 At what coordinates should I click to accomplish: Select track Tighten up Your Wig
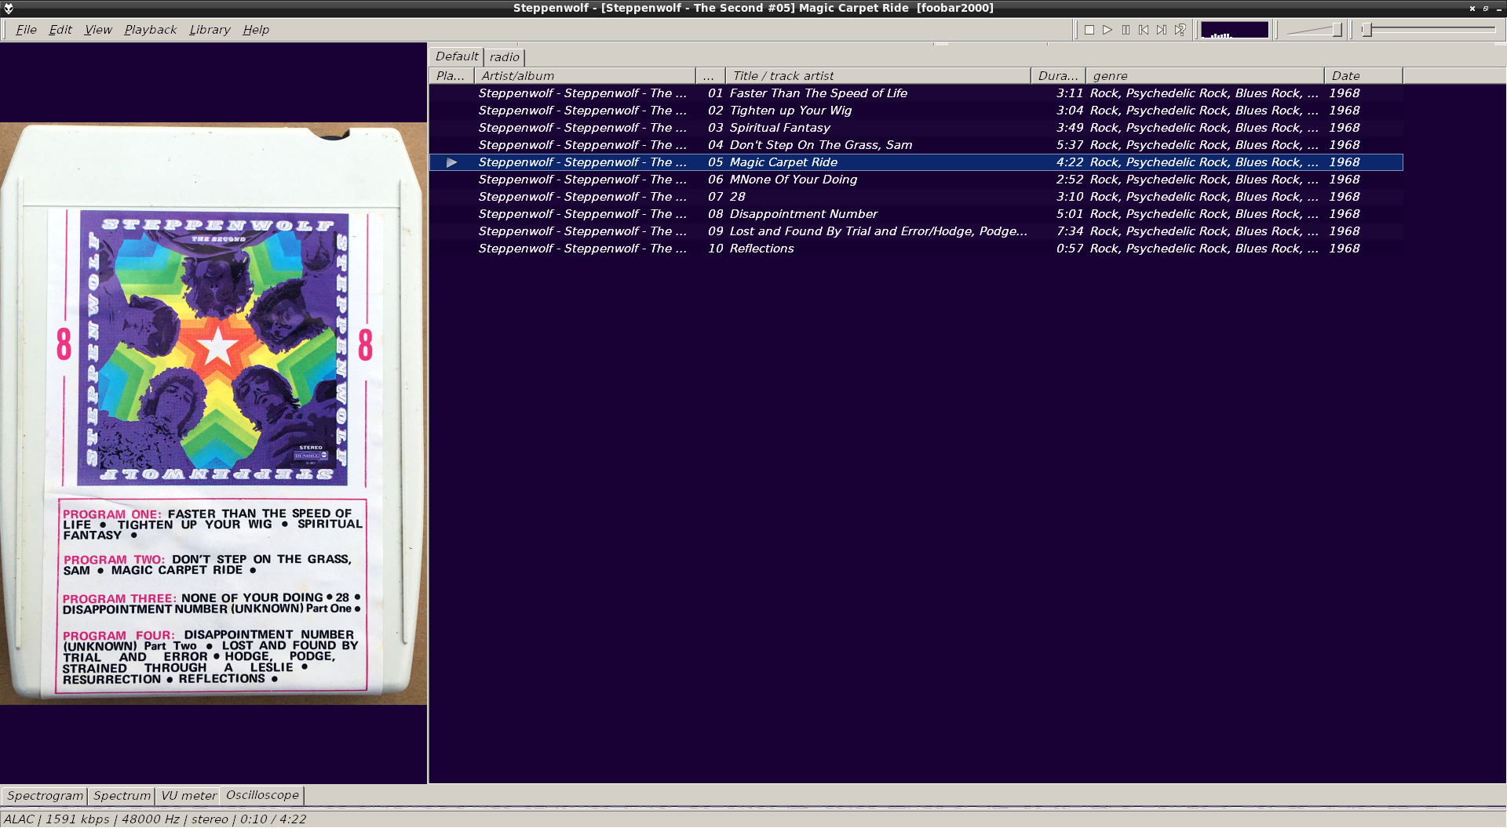tap(916, 111)
